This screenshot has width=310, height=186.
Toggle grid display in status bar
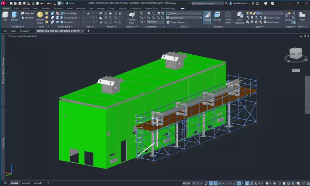click(194, 183)
